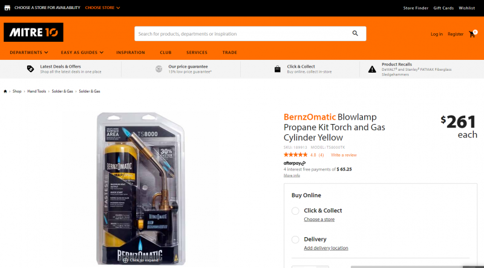The image size is (484, 268).
Task: Click the Product Recalls warning icon
Action: (372, 69)
